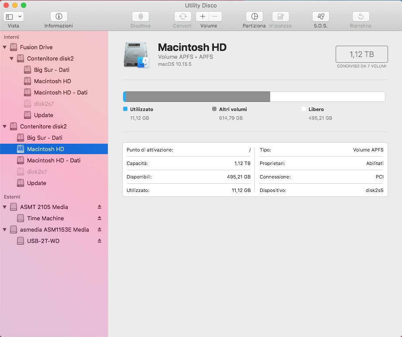The height and width of the screenshot is (337, 402).
Task: Open the Vista view dropdown
Action: click(x=14, y=17)
